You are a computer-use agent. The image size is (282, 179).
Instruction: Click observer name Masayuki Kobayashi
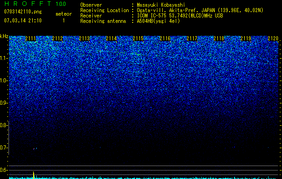coord(161,5)
